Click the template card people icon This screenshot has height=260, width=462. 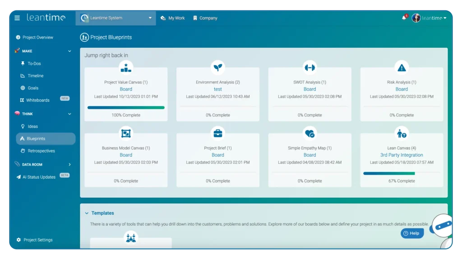tap(131, 237)
